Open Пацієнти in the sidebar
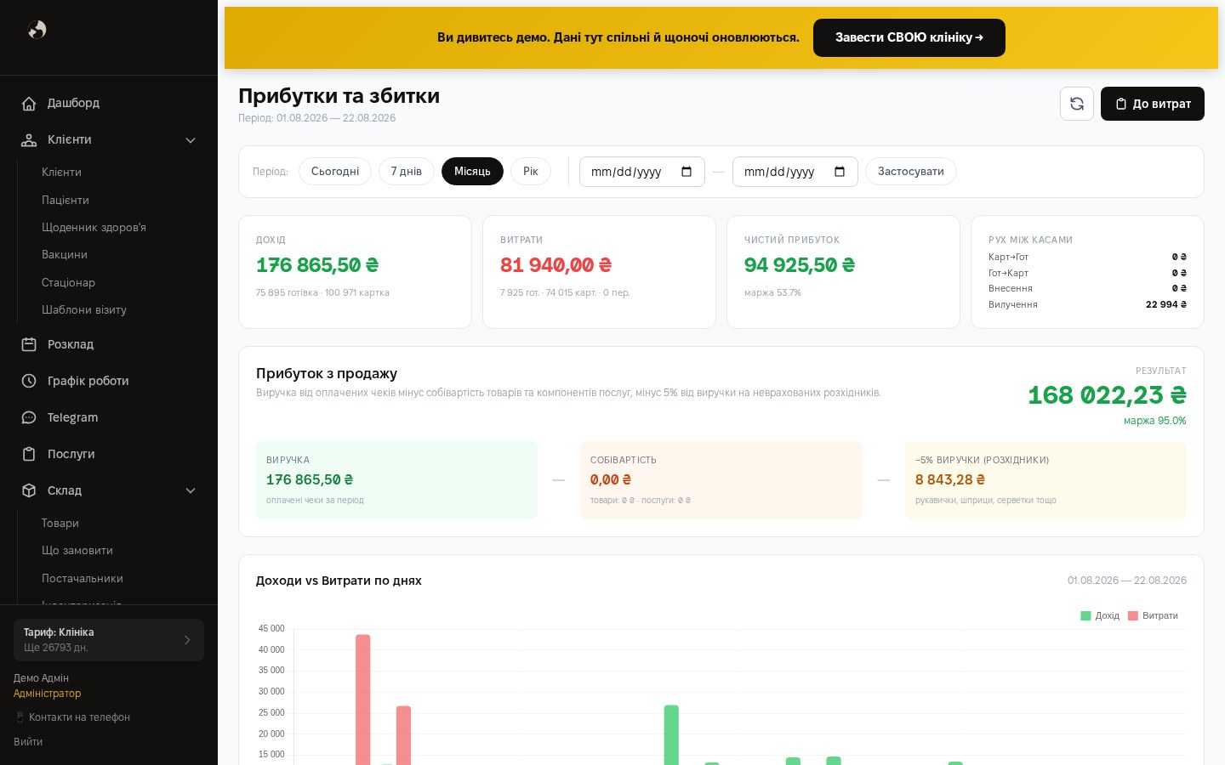1225x765 pixels. 66,200
